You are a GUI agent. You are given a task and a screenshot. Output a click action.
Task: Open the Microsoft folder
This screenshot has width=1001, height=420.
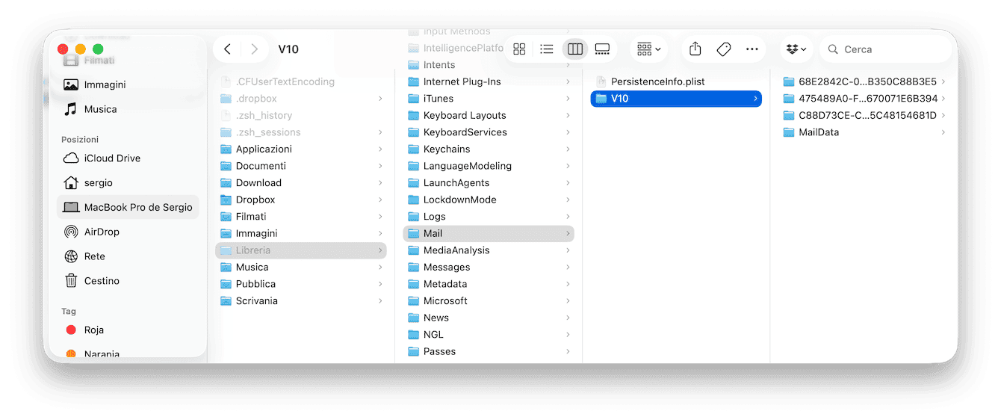pos(489,300)
